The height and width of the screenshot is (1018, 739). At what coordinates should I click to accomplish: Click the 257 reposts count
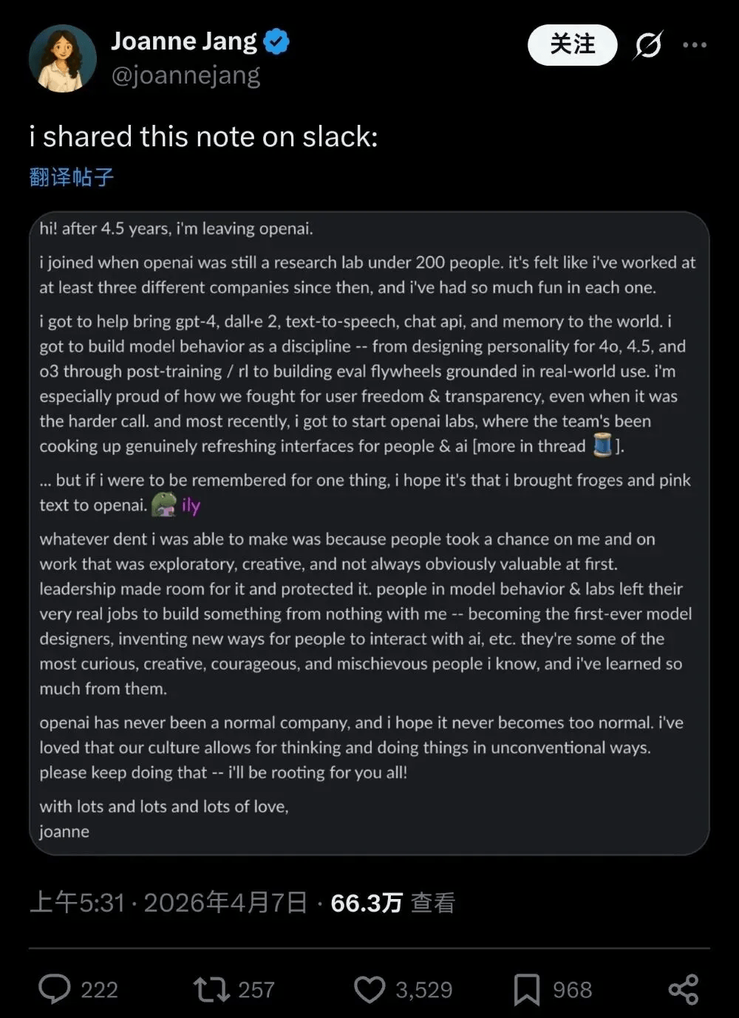(x=256, y=990)
